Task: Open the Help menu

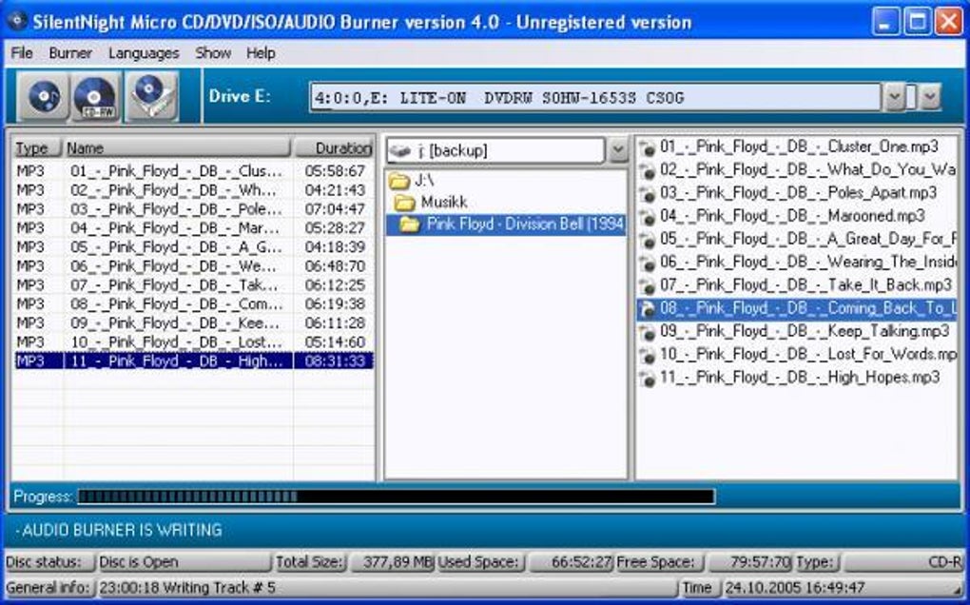Action: pos(261,53)
